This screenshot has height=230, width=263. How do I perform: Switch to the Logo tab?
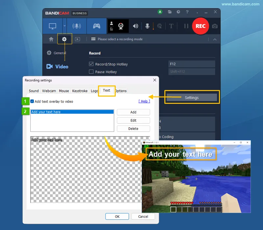click(x=94, y=91)
